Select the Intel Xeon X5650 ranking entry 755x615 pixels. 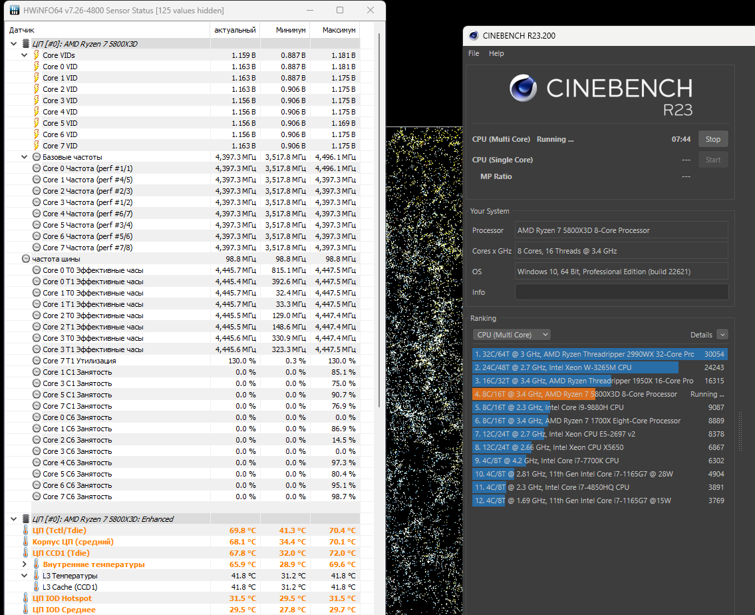pyautogui.click(x=600, y=447)
